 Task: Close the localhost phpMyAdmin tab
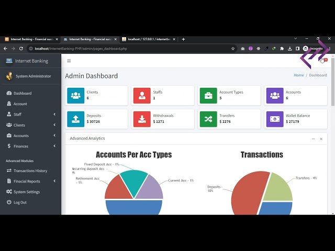pyautogui.click(x=174, y=39)
